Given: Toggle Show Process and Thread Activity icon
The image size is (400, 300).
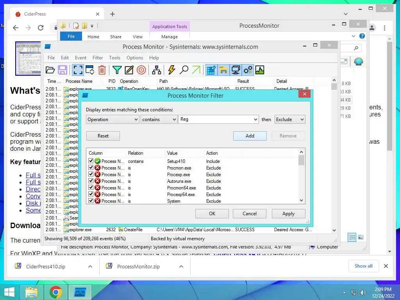Looking at the screenshot, I should coord(248,70).
